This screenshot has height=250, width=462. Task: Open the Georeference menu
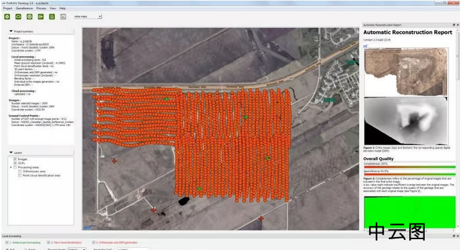pyautogui.click(x=24, y=8)
